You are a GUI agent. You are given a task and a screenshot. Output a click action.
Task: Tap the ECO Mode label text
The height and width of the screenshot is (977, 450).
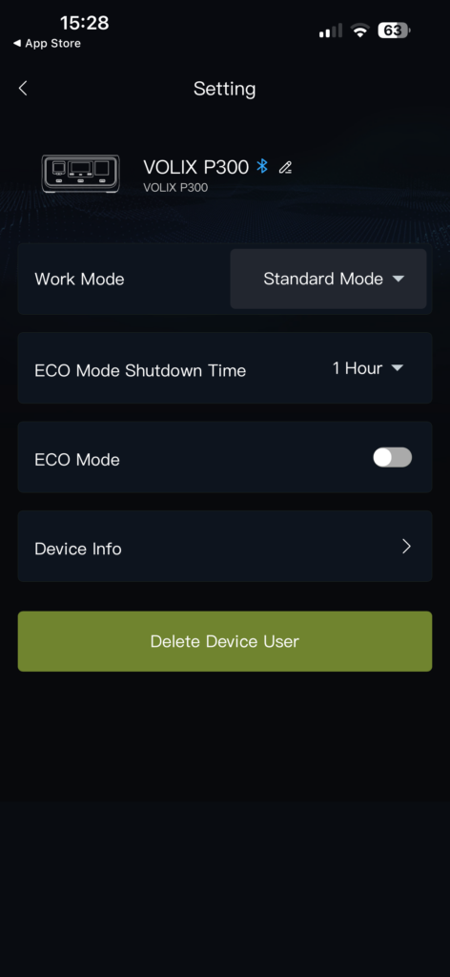(x=77, y=460)
